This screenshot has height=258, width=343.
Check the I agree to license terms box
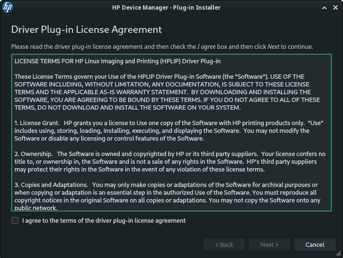tap(15, 220)
